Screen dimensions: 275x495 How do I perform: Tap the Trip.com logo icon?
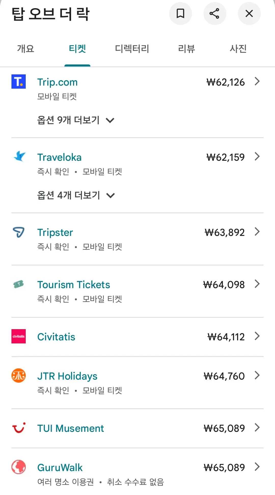[x=19, y=82]
